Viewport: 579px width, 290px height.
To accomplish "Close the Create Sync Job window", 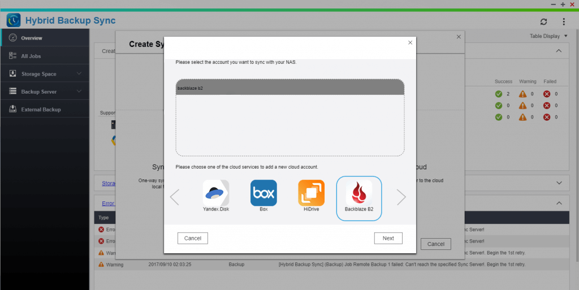I will [459, 37].
